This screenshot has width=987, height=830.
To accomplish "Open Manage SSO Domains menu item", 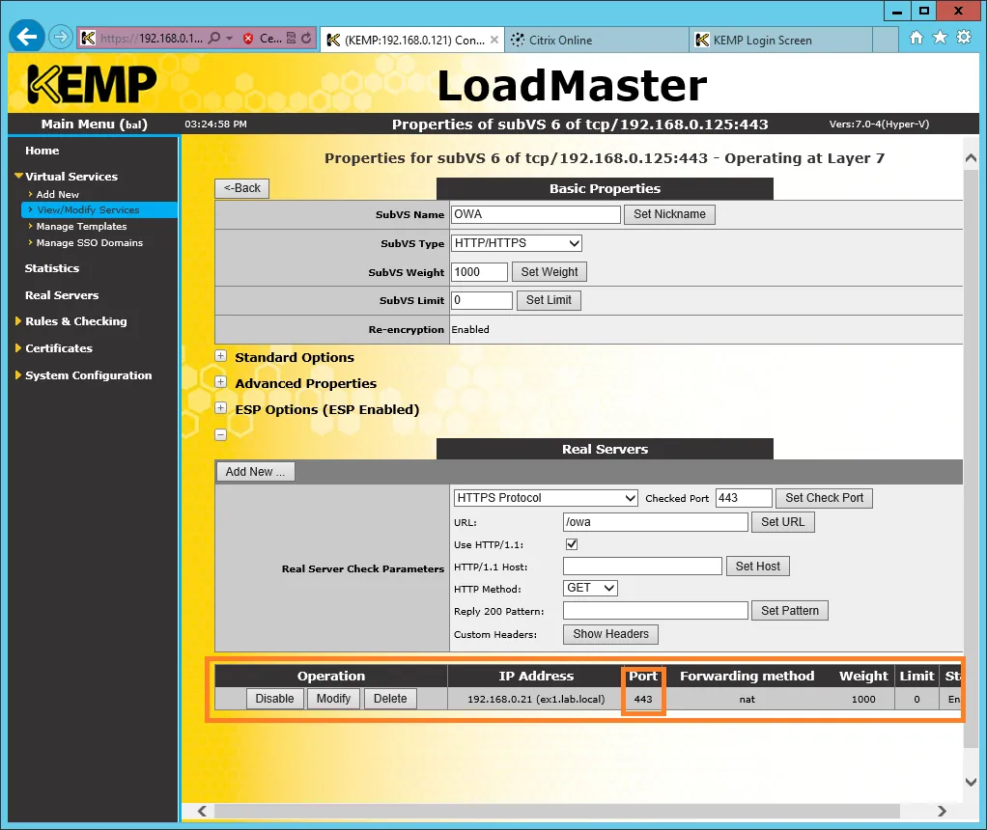I will click(x=90, y=243).
